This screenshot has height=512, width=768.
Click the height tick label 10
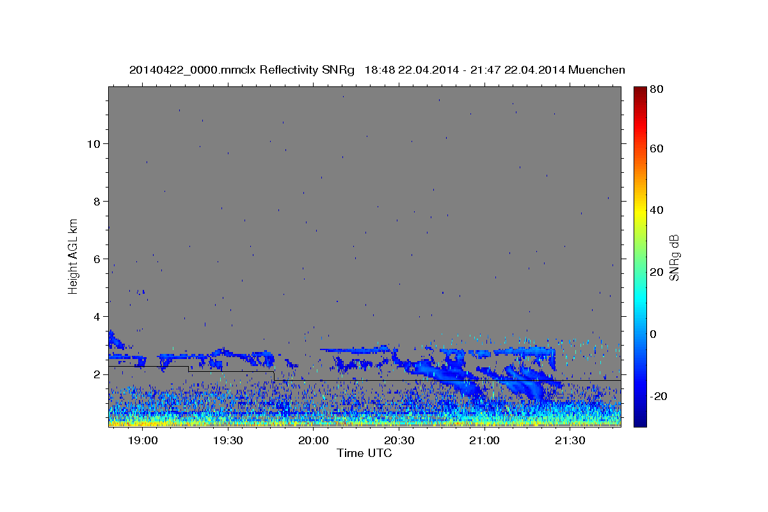pos(93,143)
